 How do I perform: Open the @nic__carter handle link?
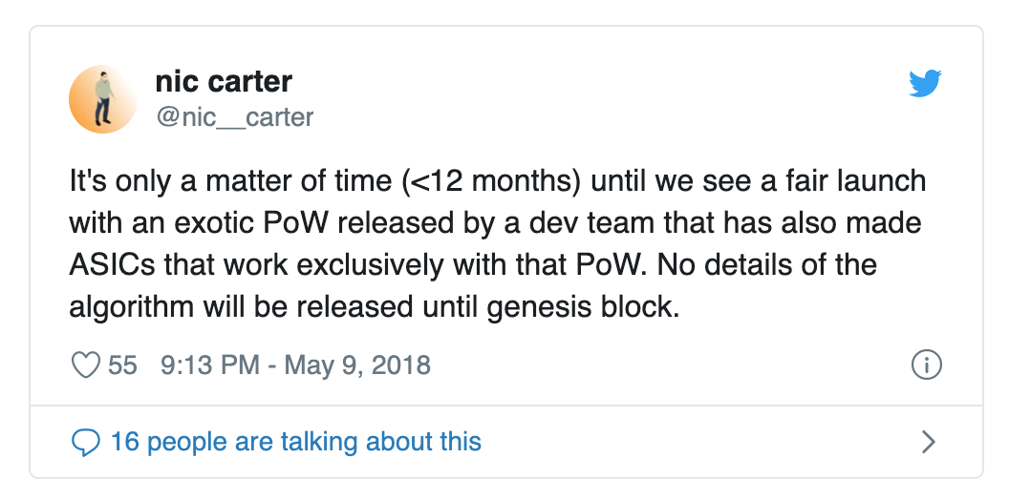(x=234, y=117)
